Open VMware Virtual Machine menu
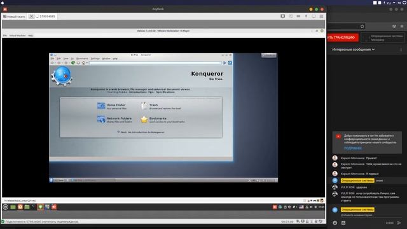This screenshot has height=229, width=407. tap(17, 36)
